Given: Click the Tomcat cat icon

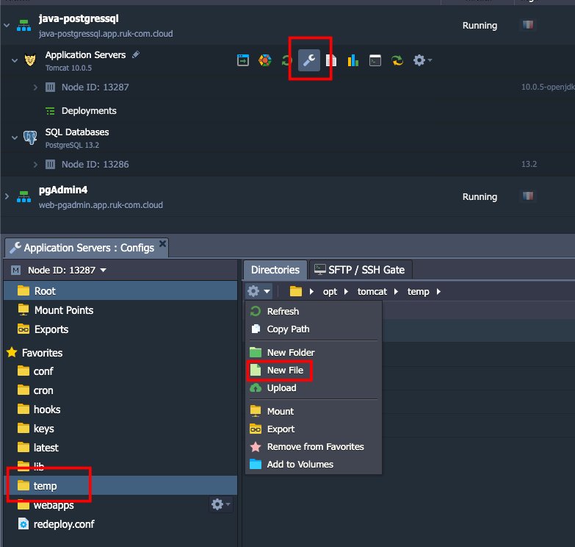Looking at the screenshot, I should 30,60.
